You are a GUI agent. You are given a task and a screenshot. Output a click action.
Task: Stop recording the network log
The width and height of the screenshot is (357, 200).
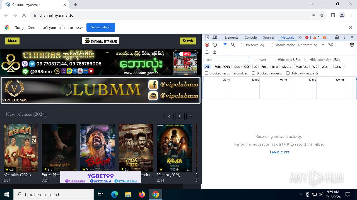tap(207, 45)
